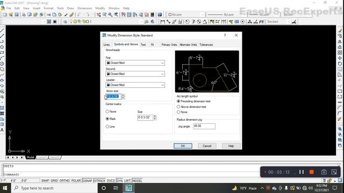
Task: Open the color control ByLayer dropdown
Action: 187,14
